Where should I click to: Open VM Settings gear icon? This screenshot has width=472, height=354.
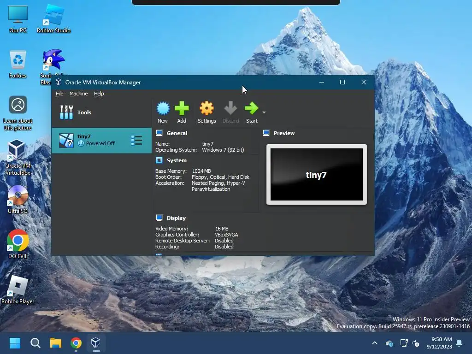206,108
